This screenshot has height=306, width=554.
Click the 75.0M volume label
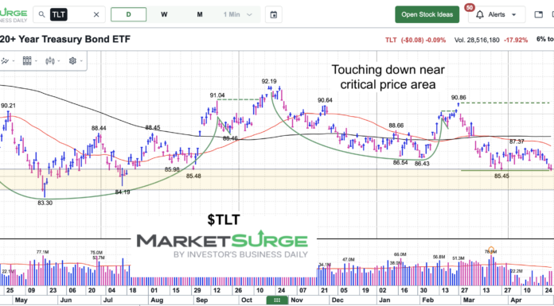[x=96, y=253]
